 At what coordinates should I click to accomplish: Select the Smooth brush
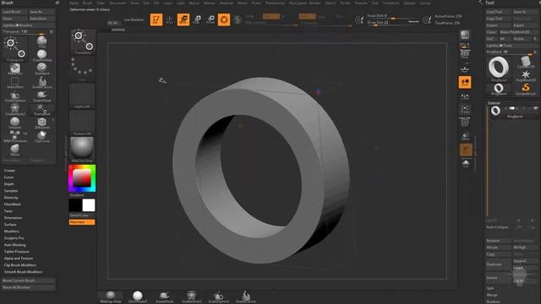tap(15, 123)
